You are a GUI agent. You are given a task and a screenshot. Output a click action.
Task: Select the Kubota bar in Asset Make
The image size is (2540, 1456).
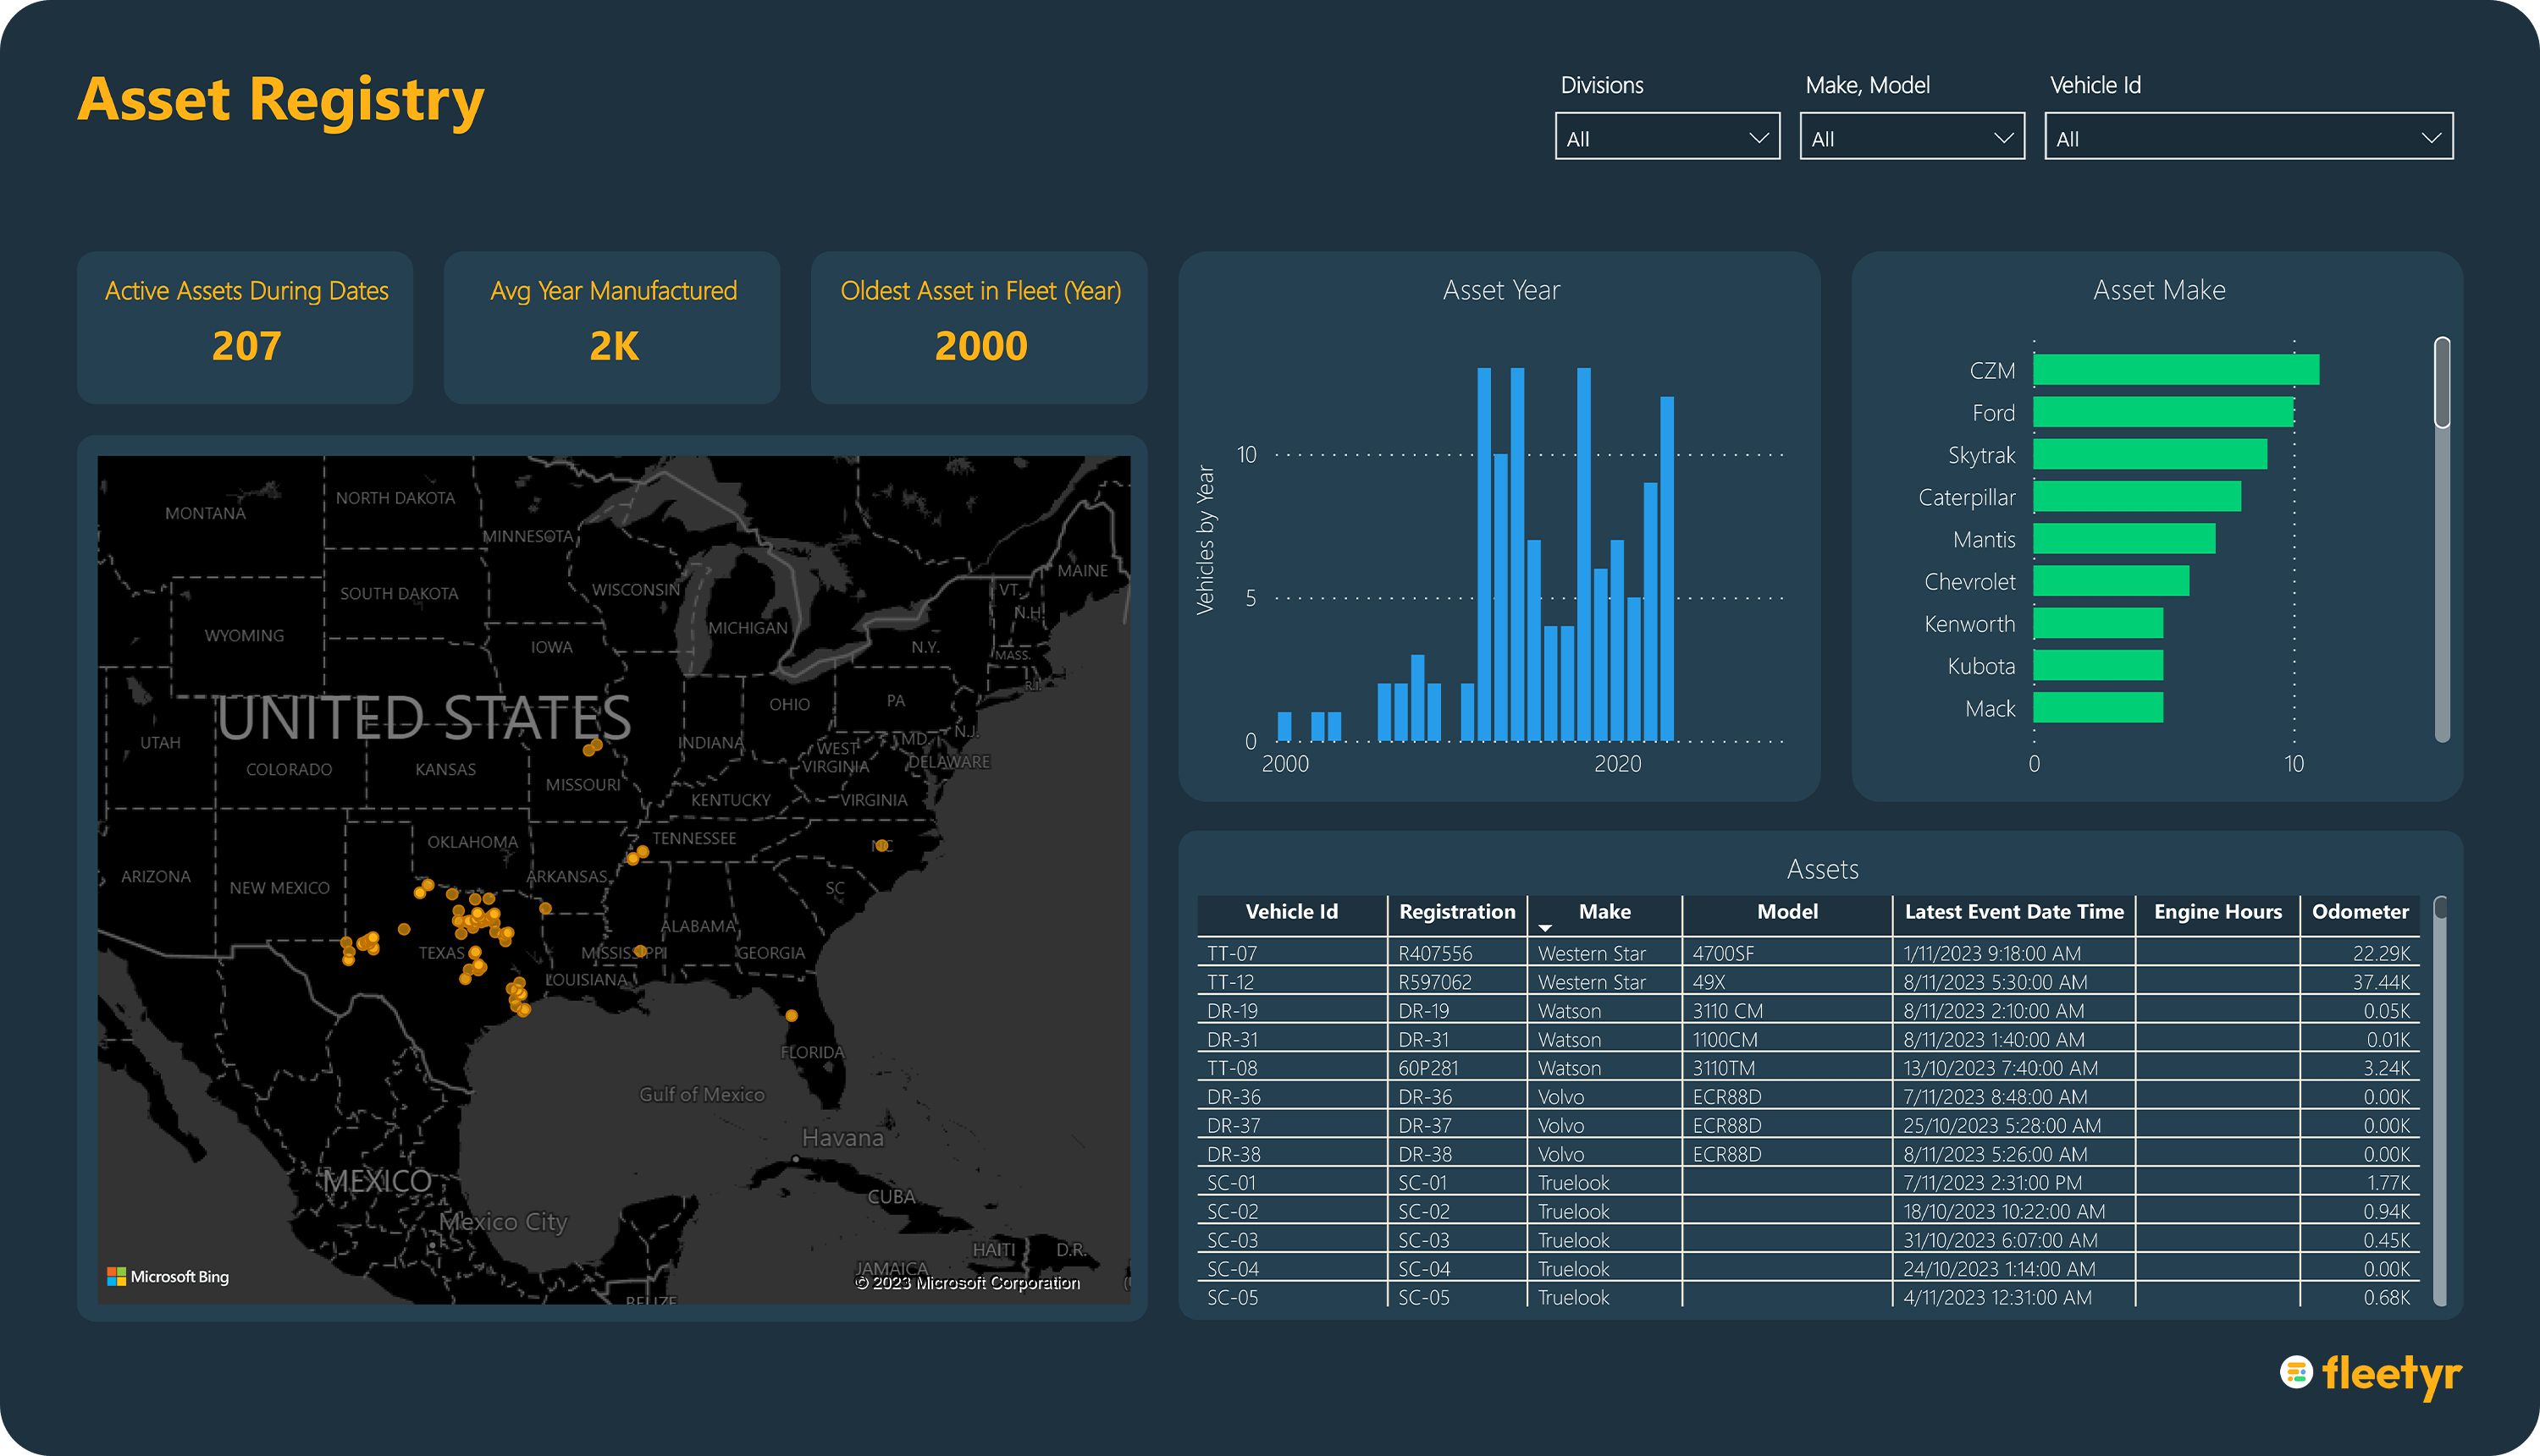tap(2098, 665)
